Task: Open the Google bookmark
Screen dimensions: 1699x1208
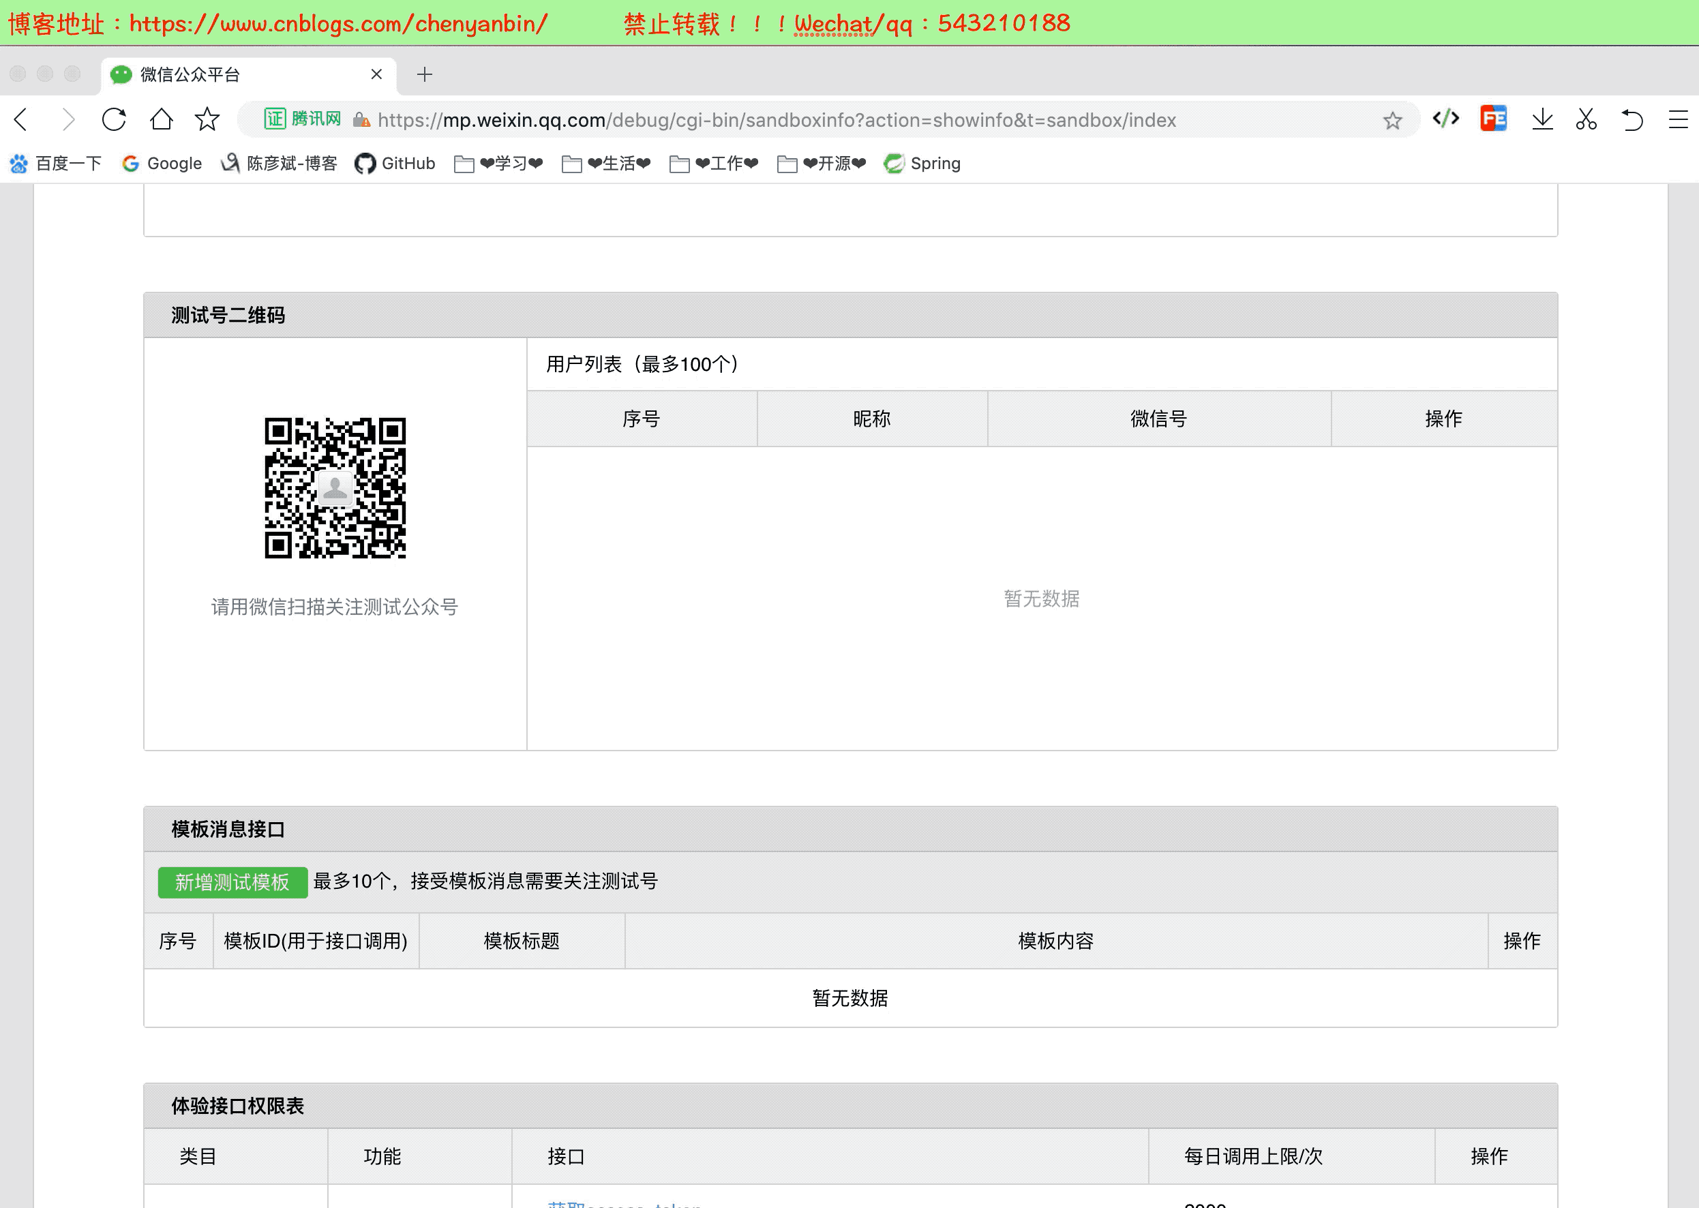Action: tap(162, 164)
